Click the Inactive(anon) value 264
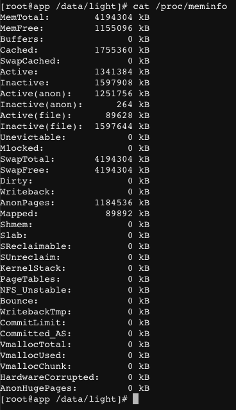The image size is (236, 410). [124, 105]
